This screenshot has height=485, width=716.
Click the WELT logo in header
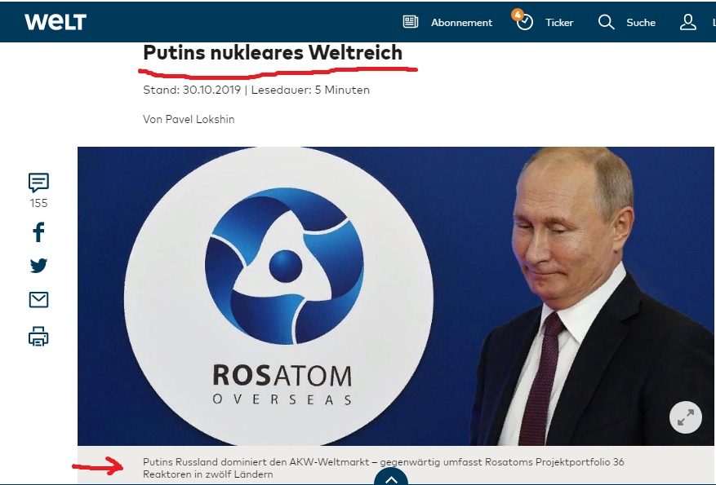(x=56, y=21)
